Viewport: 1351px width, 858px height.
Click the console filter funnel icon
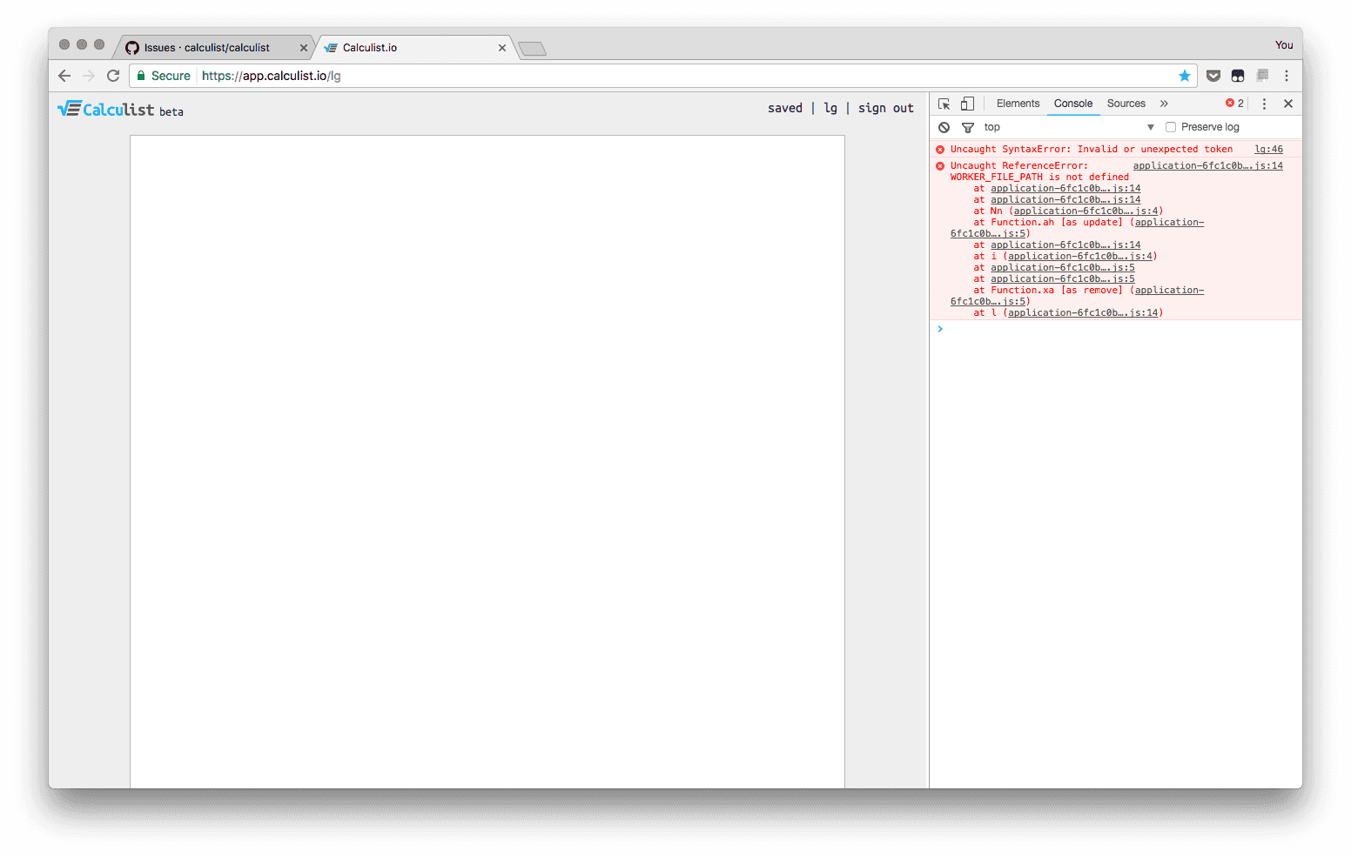(968, 127)
